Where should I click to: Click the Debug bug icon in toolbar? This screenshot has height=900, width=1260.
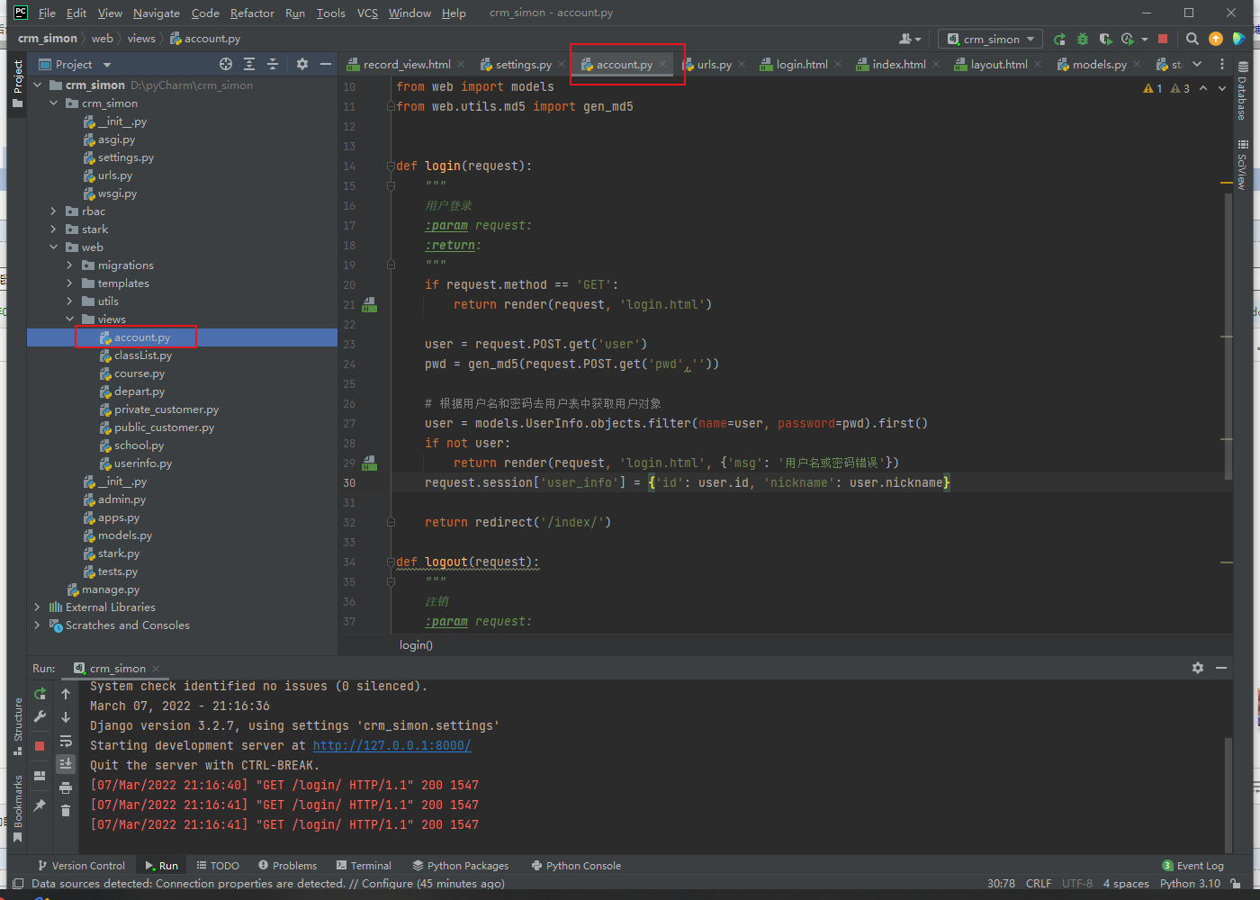1083,39
